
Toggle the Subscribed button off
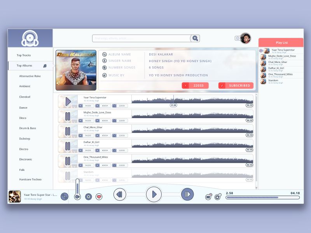pos(236,85)
